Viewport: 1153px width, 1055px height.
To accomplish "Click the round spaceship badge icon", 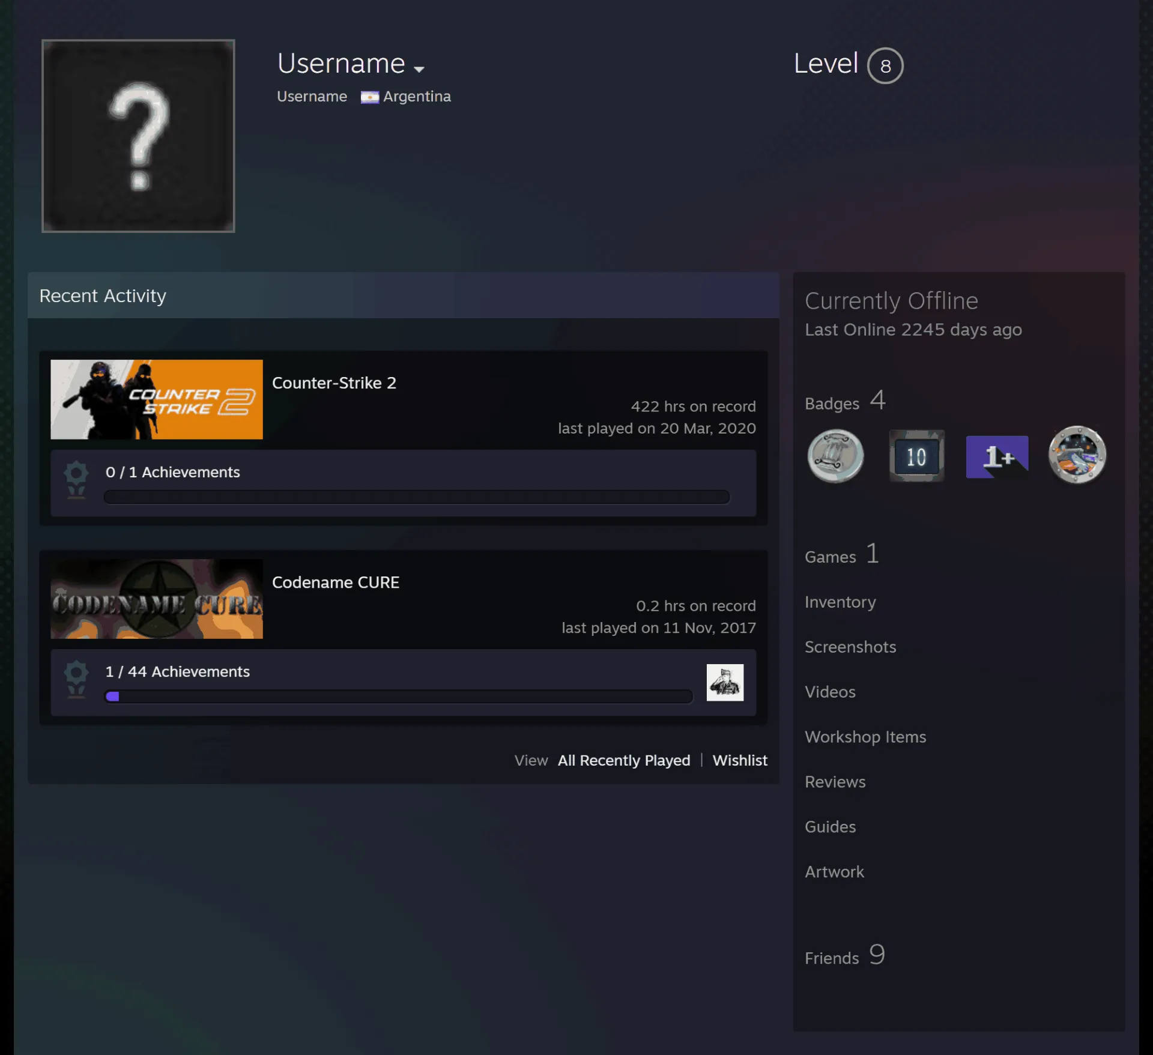I will (x=1077, y=455).
